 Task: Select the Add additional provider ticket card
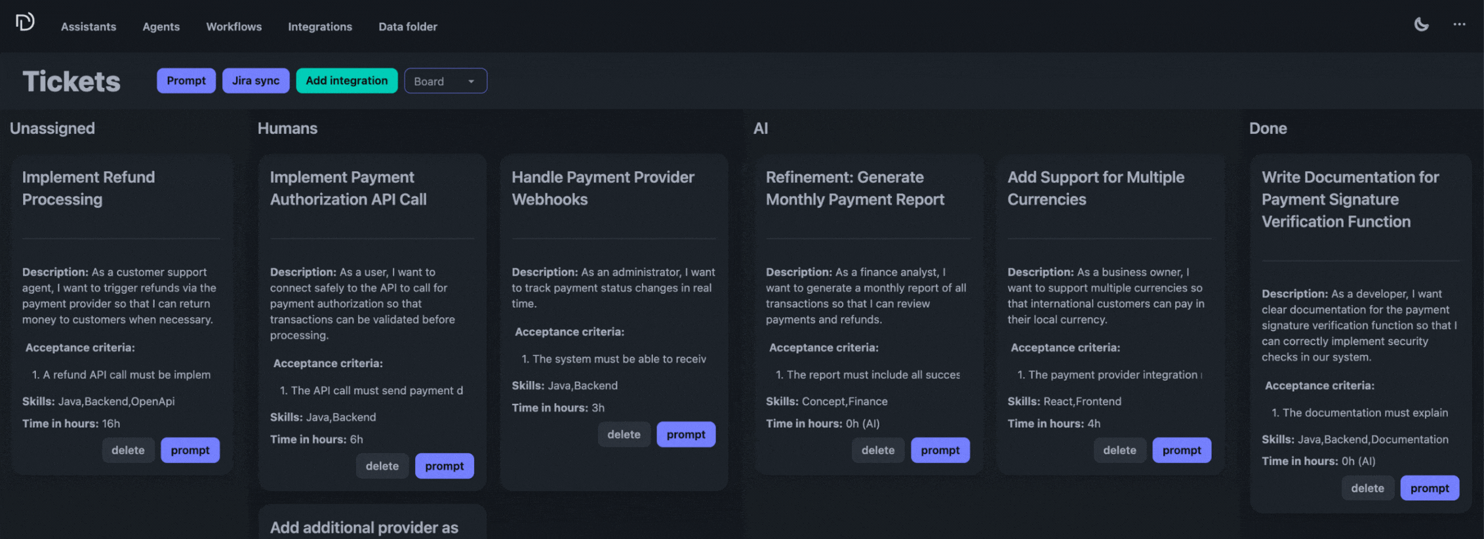(364, 527)
